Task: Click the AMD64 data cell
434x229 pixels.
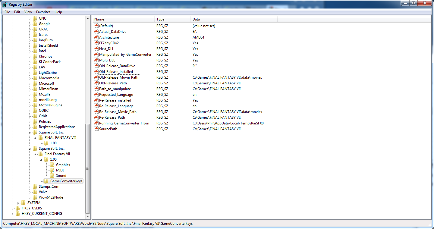Action: coord(198,37)
